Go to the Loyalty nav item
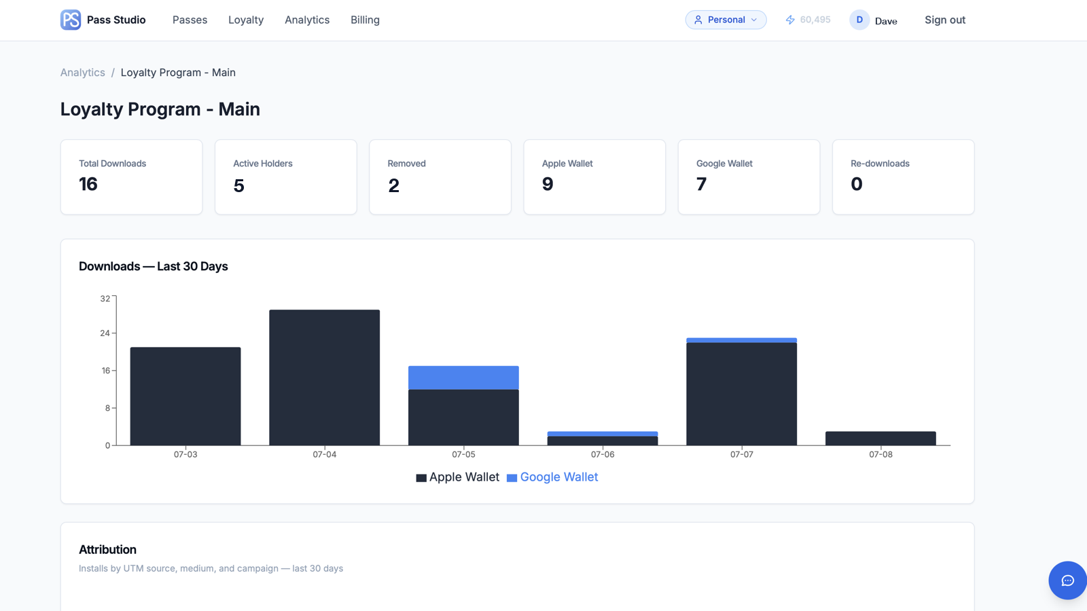 [246, 20]
